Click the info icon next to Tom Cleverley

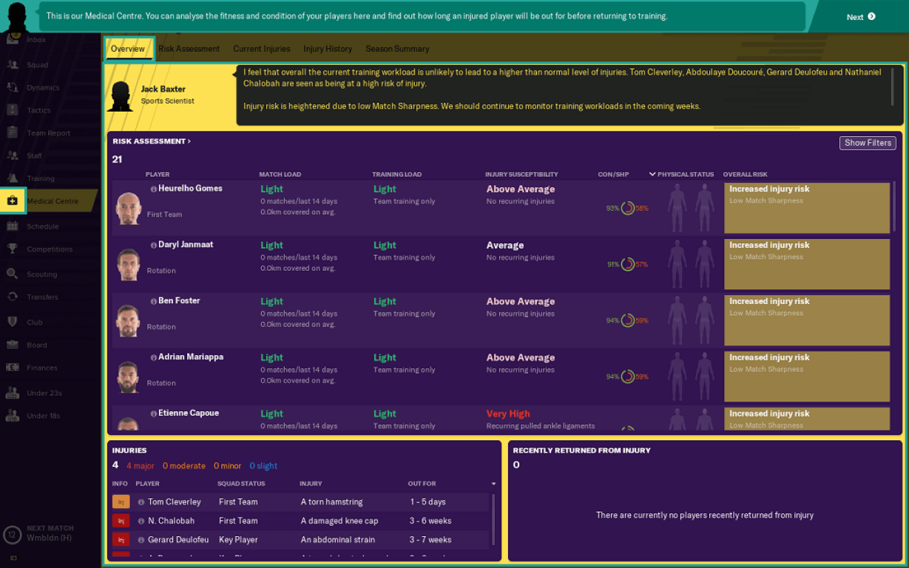pos(141,502)
